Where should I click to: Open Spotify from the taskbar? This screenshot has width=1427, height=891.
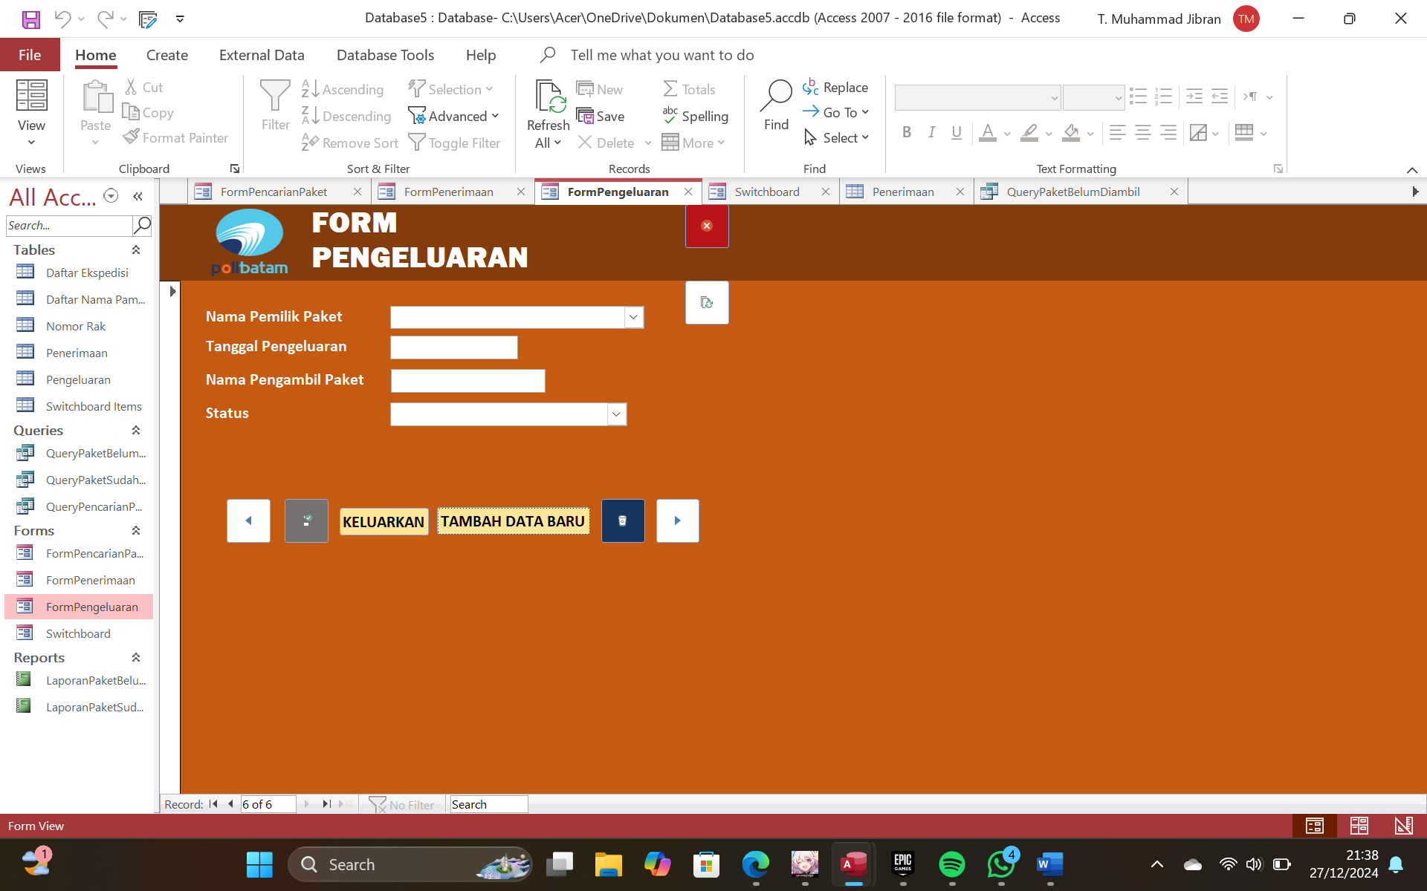952,864
